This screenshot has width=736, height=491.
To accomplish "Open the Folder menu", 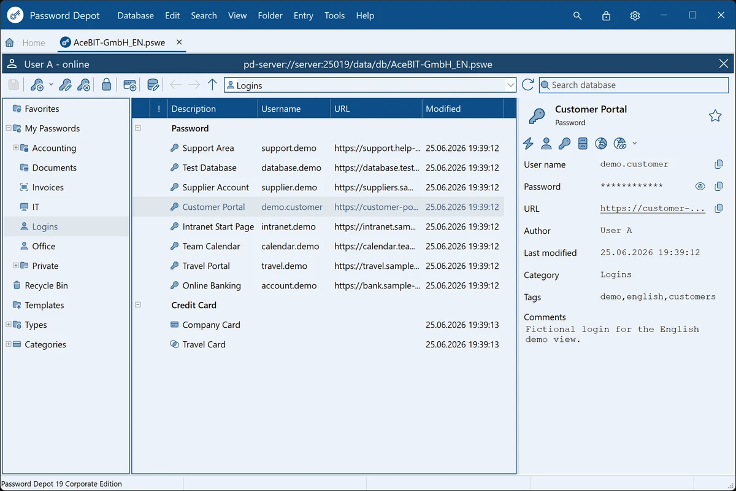I will (x=270, y=16).
